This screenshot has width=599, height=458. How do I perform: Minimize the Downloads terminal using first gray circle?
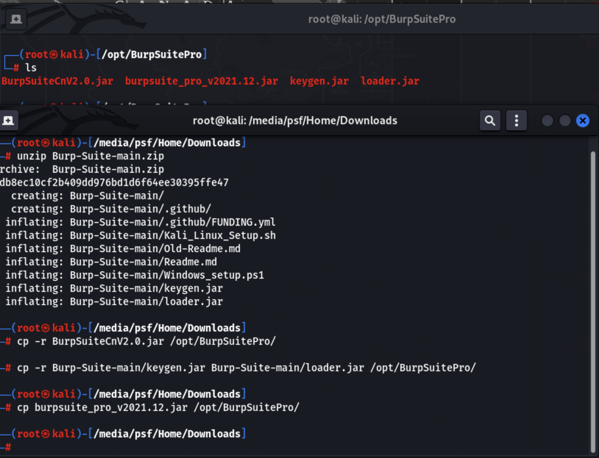tap(547, 120)
